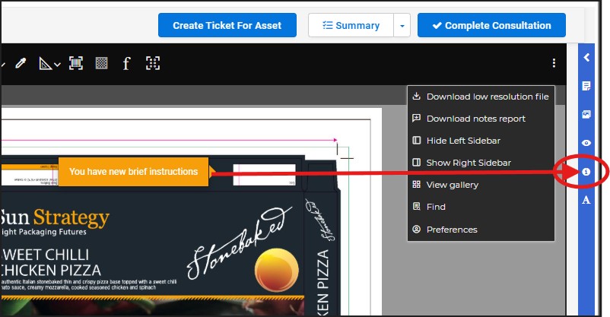This screenshot has height=317, width=610.
Task: Collapse the right sidebar with chevron arrow
Action: 586,58
